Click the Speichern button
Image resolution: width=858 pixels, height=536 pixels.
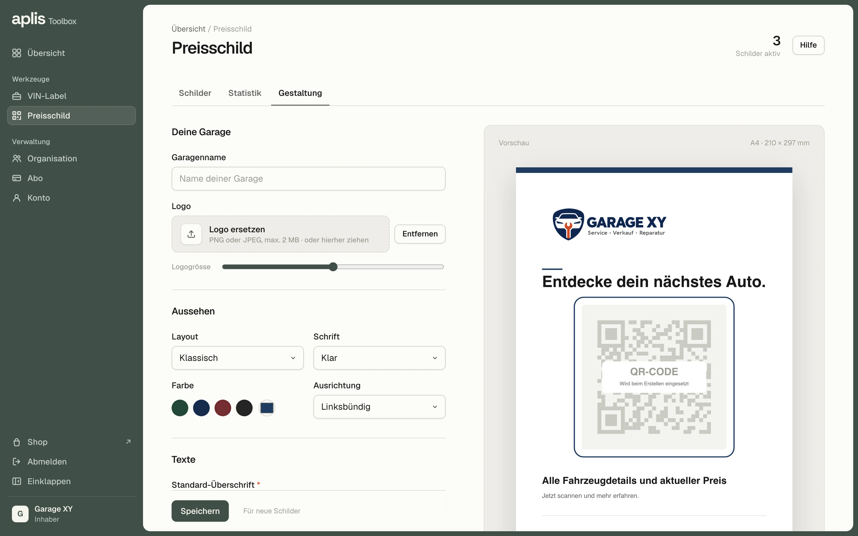coord(200,511)
